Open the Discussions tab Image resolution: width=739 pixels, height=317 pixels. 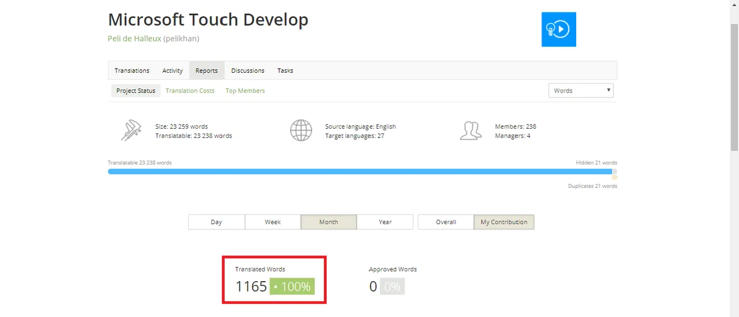(x=248, y=70)
